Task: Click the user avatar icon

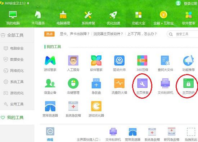Action: [178, 3]
